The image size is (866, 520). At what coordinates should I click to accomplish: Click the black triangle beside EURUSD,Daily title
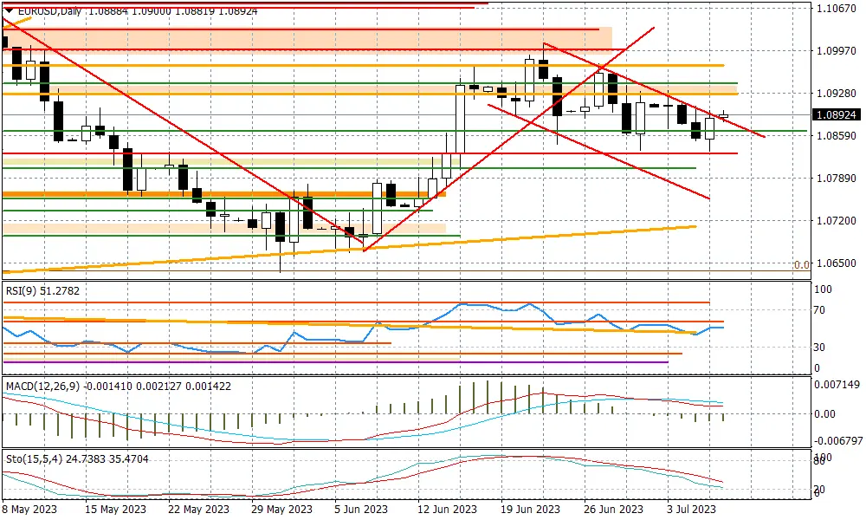(x=9, y=10)
